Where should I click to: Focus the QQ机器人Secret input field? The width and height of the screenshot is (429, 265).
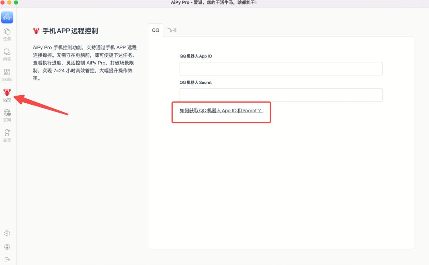point(280,95)
